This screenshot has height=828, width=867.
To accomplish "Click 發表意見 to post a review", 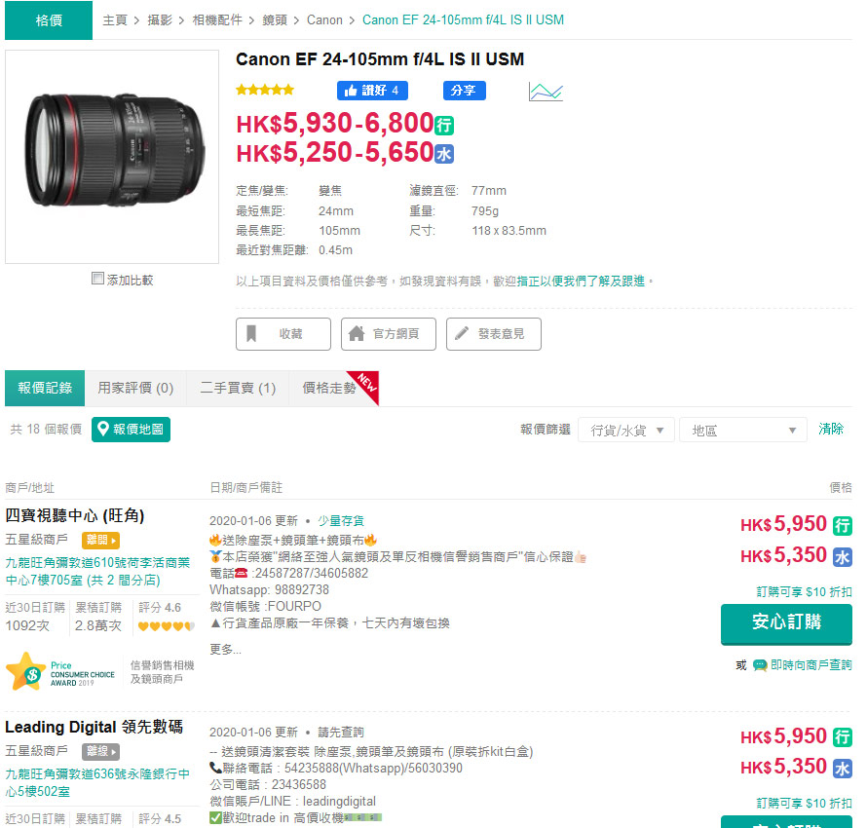I will [x=493, y=334].
